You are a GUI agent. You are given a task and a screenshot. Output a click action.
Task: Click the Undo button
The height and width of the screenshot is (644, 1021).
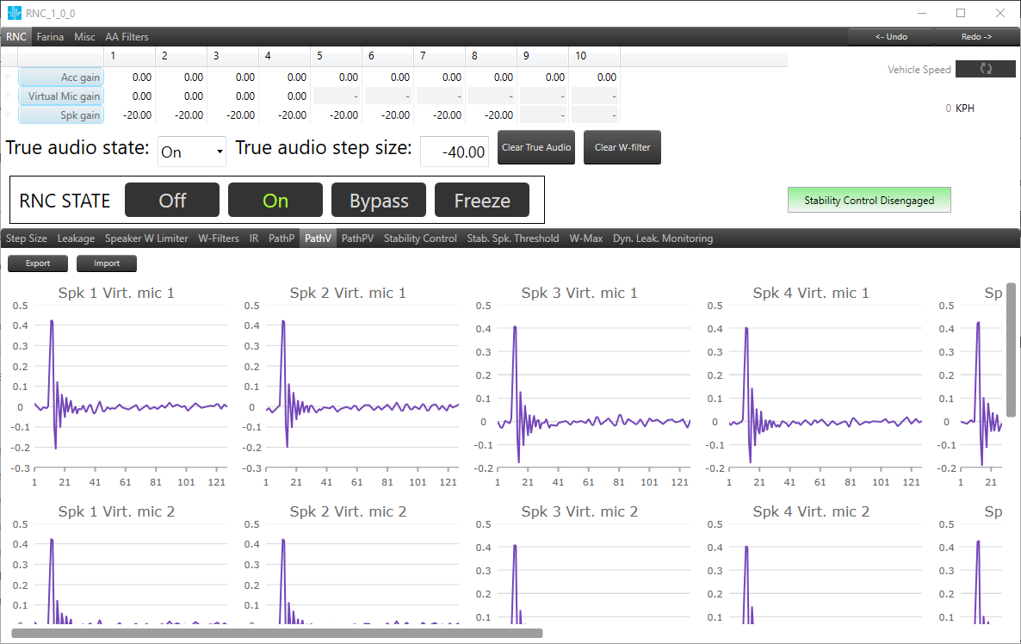(x=891, y=37)
